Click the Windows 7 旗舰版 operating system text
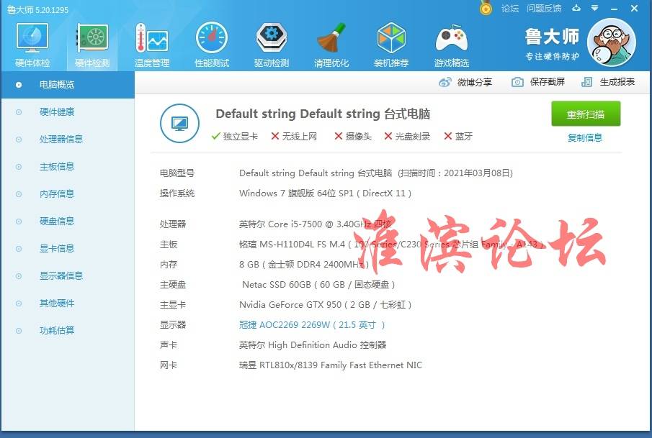The width and height of the screenshot is (652, 438). [x=325, y=193]
